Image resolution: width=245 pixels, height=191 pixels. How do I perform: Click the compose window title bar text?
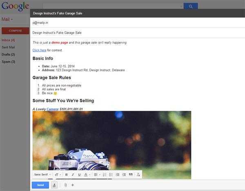click(58, 13)
